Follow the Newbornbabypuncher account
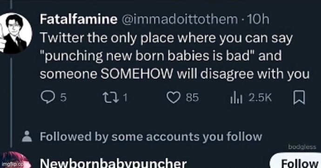321x168 pixels. tap(296, 161)
